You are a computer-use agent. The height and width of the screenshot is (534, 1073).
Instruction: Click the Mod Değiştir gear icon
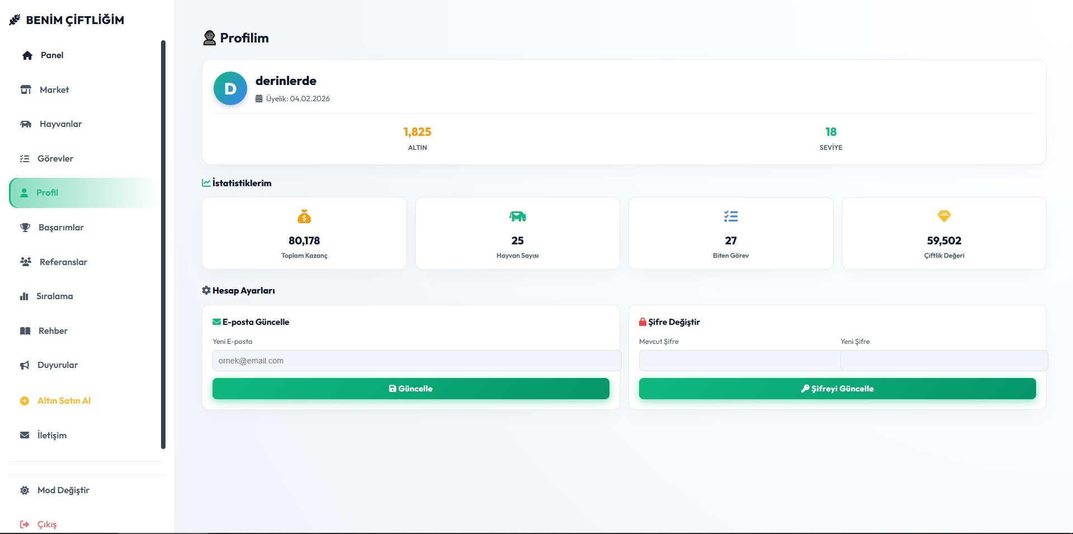25,490
